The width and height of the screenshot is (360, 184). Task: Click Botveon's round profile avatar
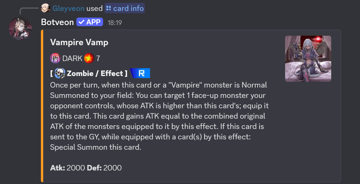click(20, 29)
